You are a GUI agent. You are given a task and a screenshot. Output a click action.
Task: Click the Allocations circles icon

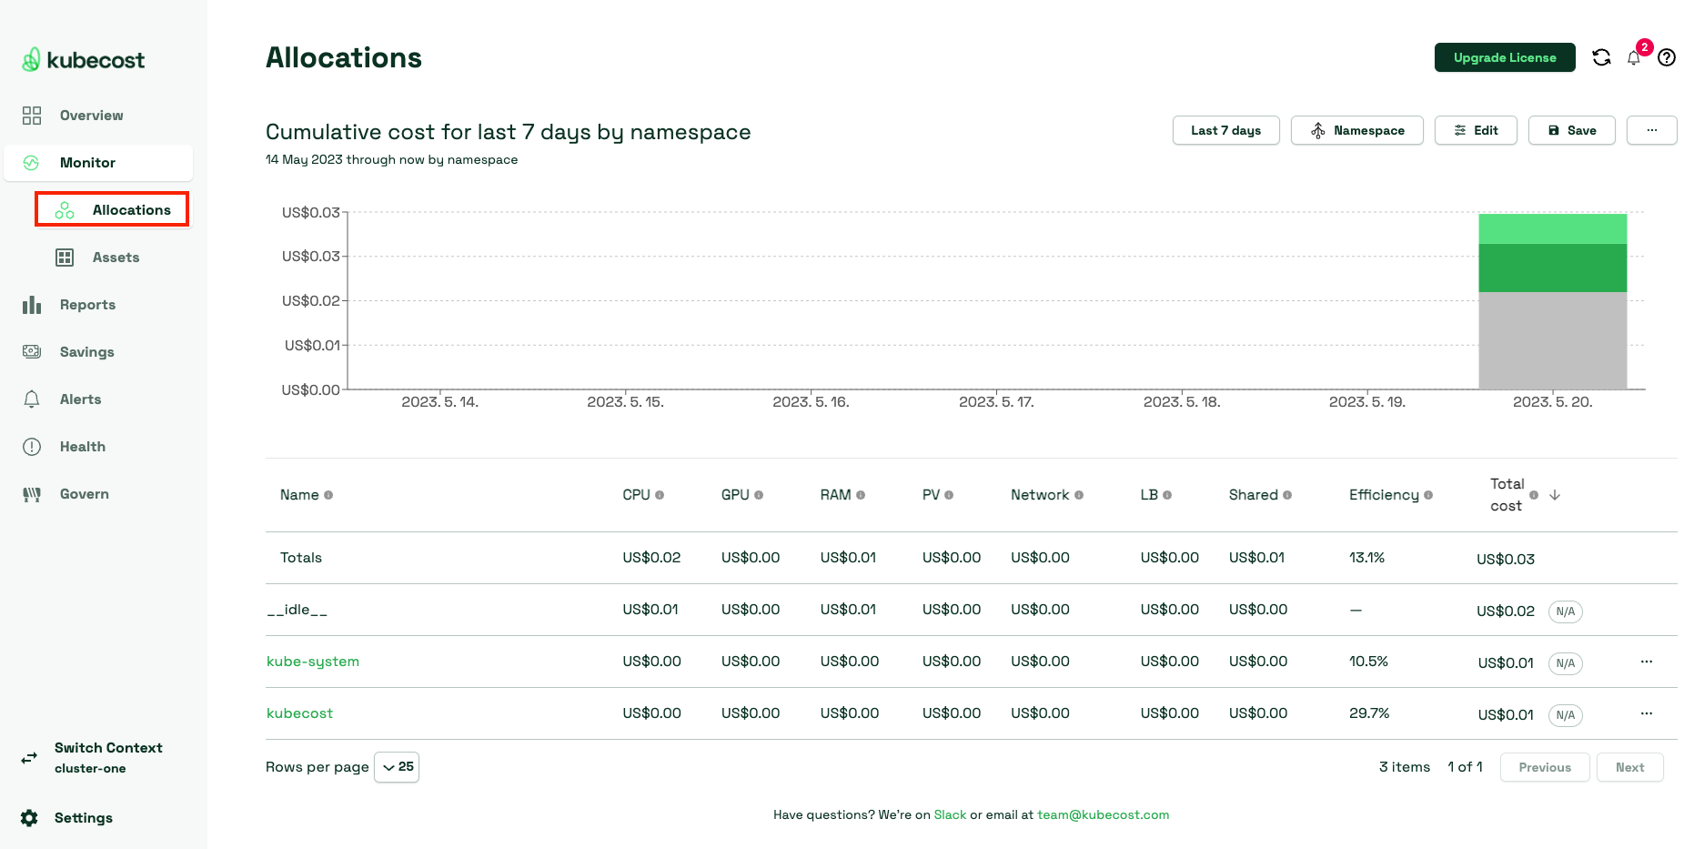coord(65,210)
